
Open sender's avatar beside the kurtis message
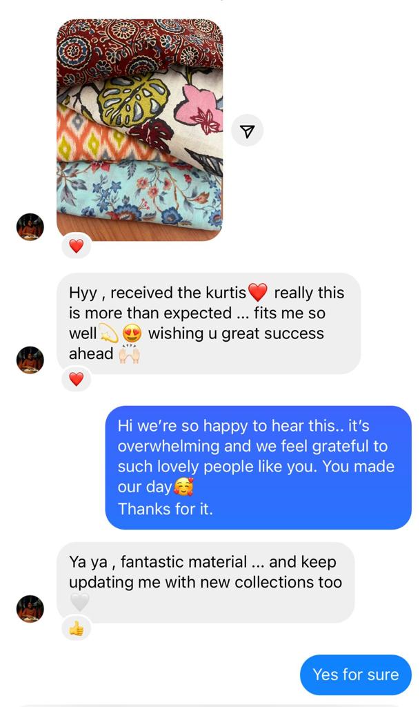coord(30,360)
